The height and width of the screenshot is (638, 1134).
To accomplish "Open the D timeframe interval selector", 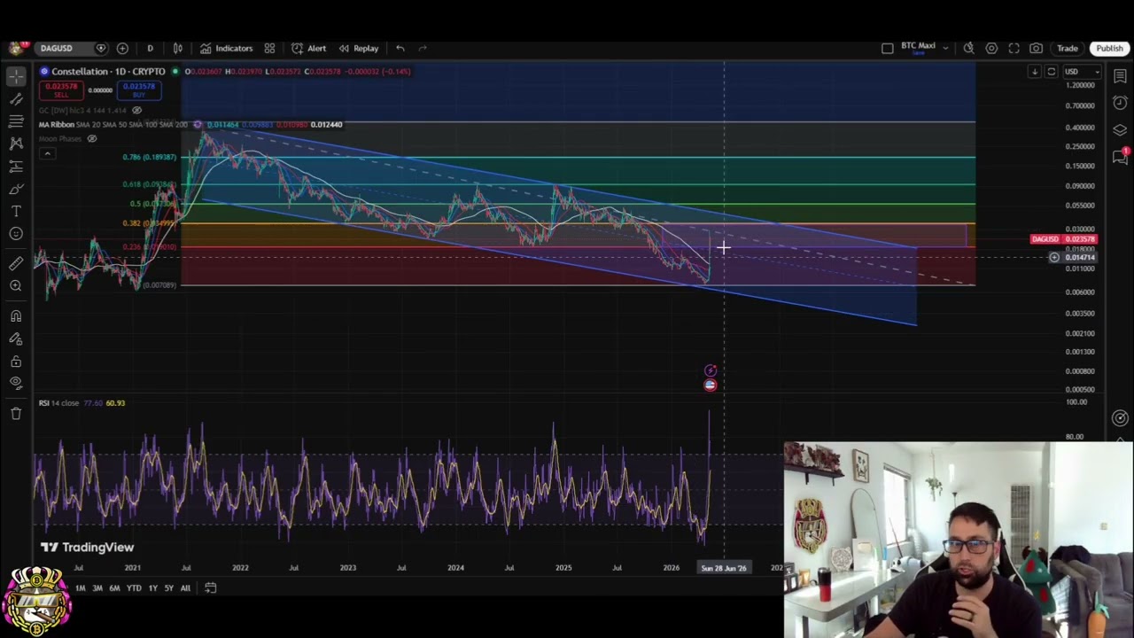I will 150,48.
